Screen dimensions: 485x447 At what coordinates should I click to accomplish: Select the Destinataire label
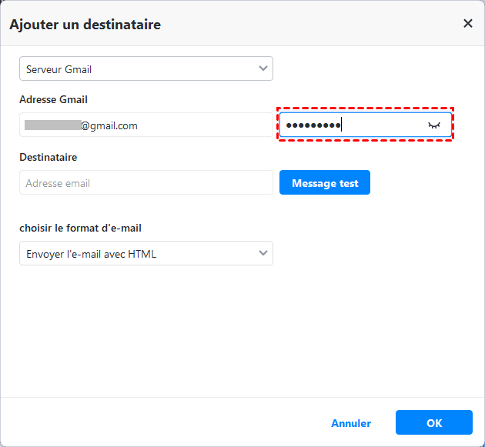[x=48, y=157]
